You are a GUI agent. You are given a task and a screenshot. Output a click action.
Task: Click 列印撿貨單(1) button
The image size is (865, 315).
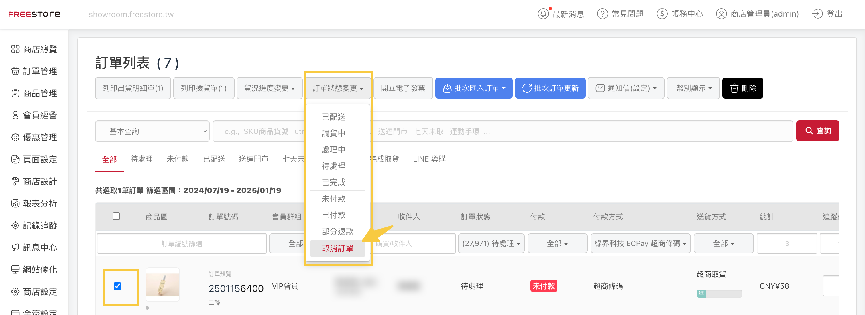(204, 88)
